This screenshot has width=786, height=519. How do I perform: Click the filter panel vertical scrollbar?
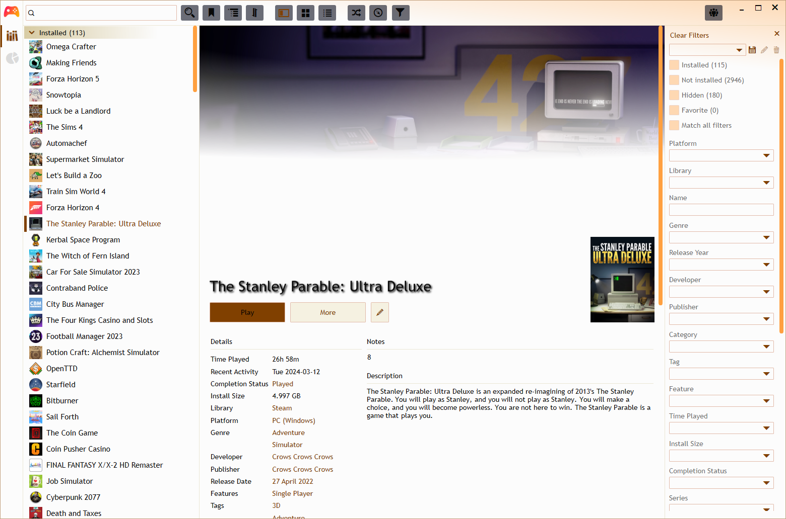click(x=781, y=196)
